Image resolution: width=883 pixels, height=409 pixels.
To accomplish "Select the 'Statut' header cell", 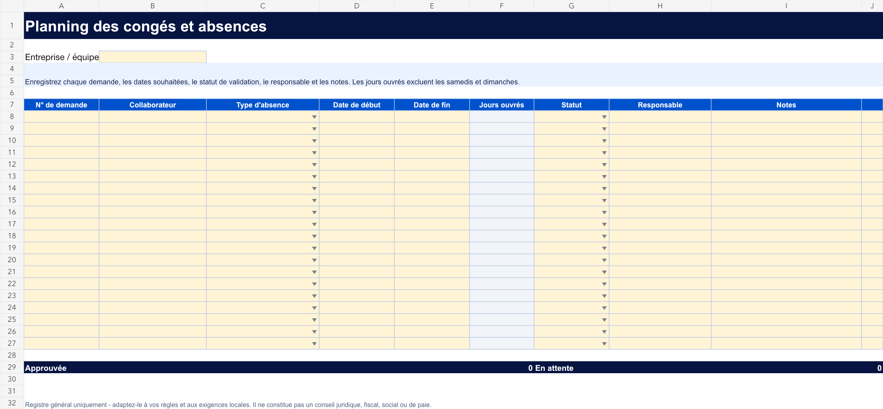I will (572, 105).
